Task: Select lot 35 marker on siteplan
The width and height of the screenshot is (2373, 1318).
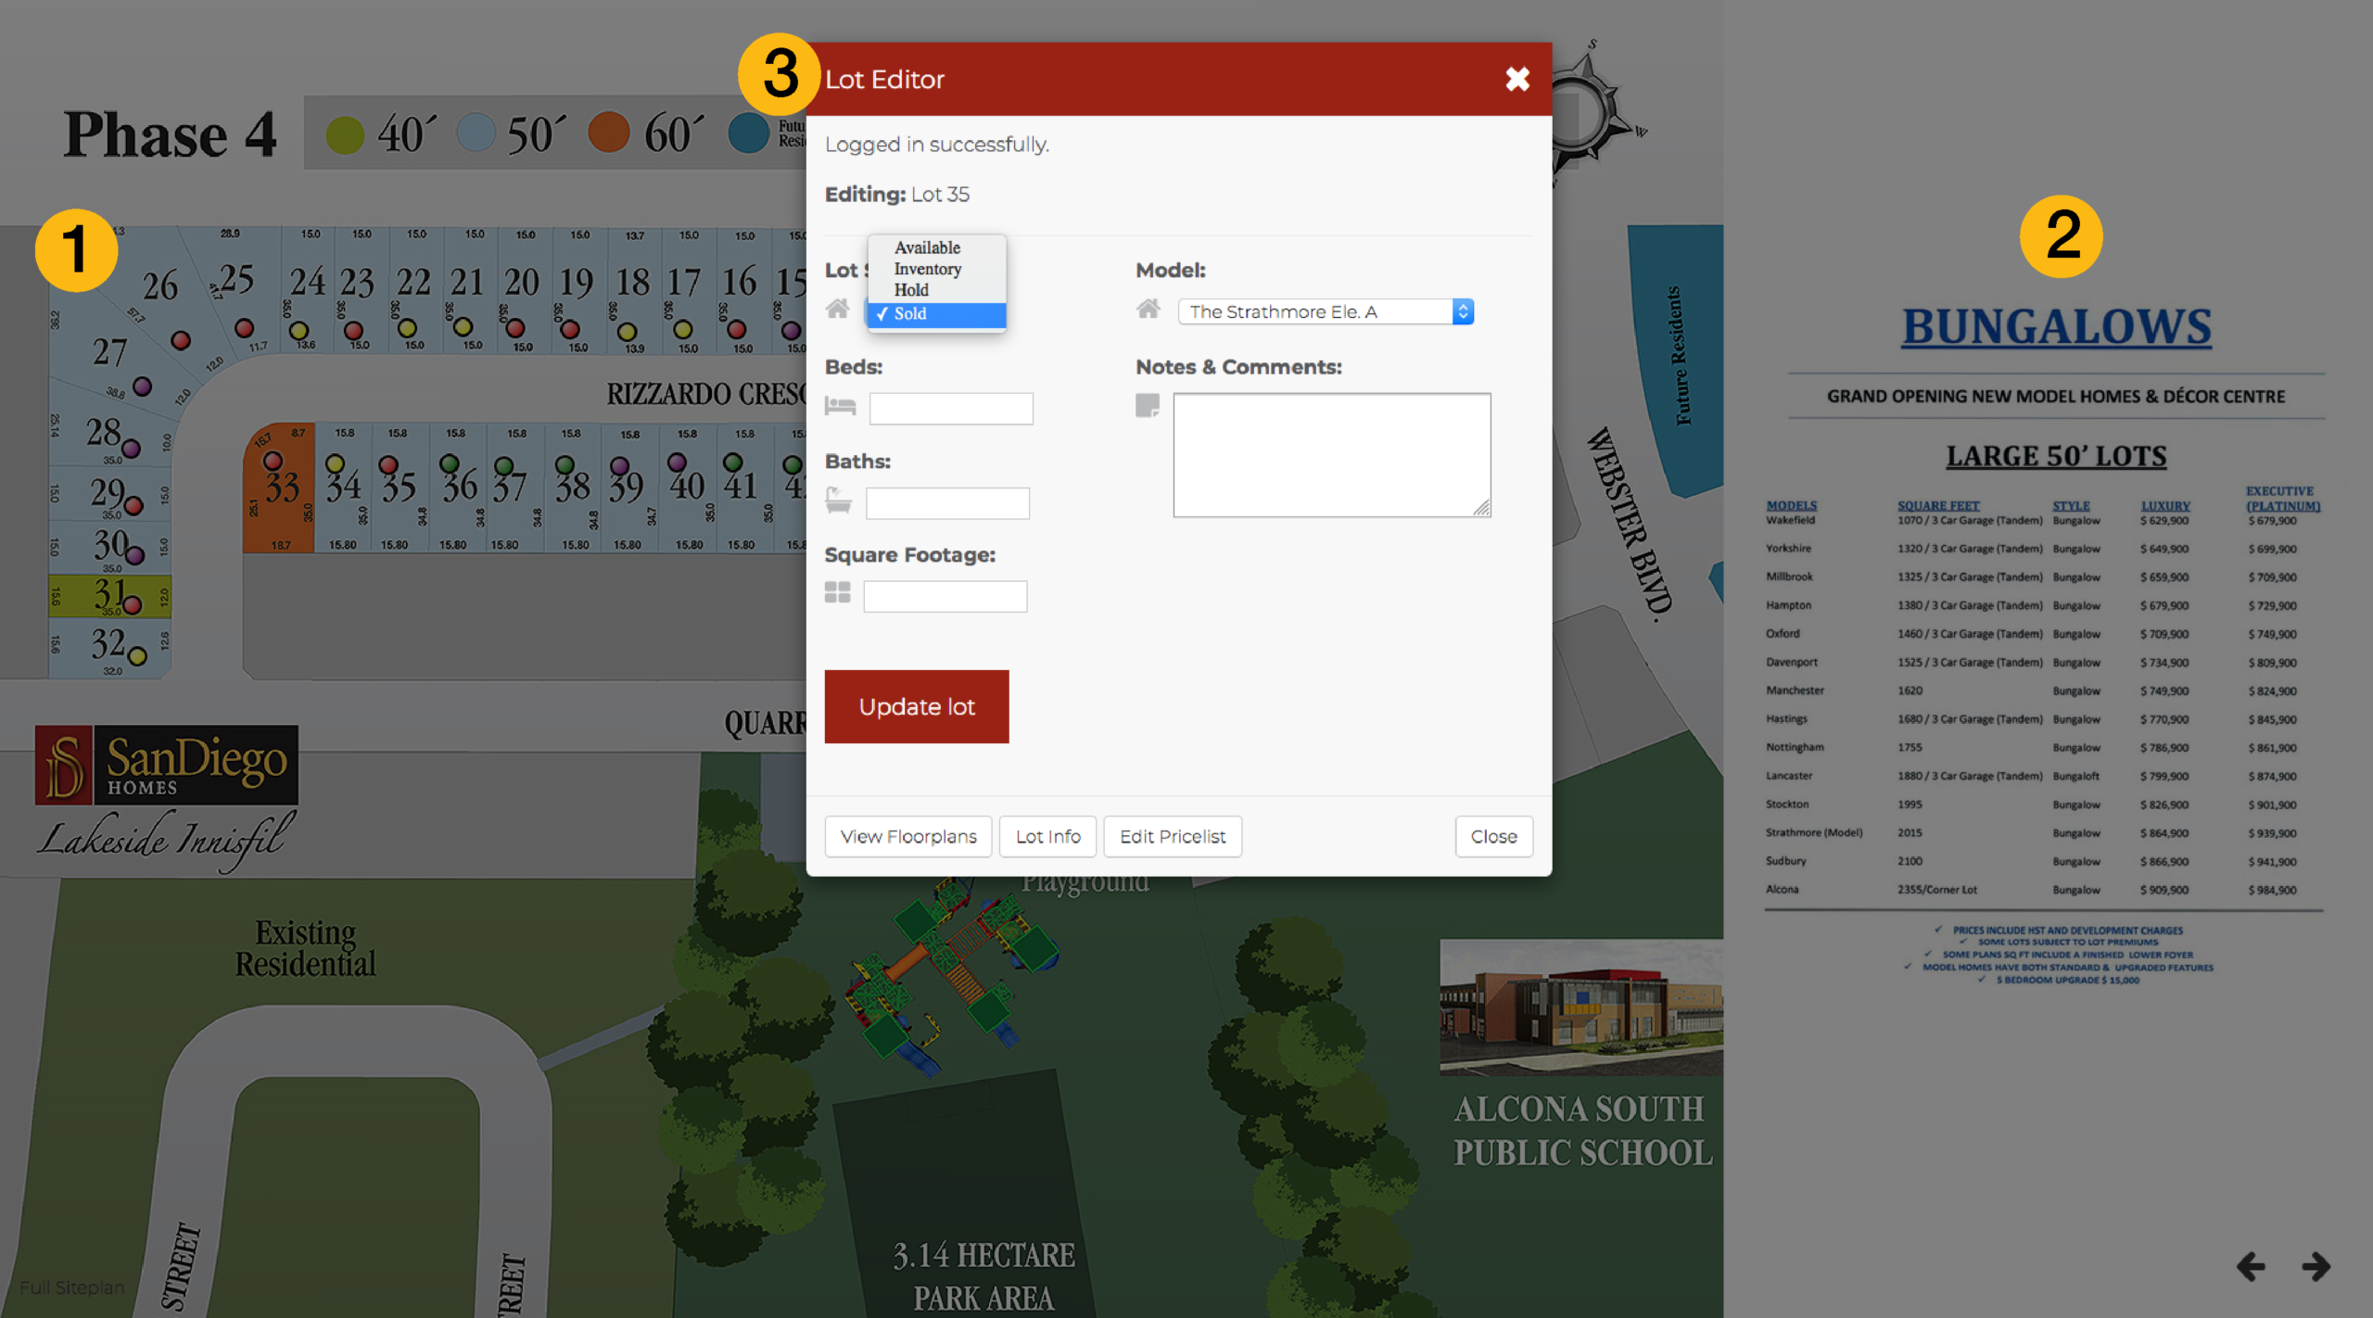Action: [x=388, y=463]
